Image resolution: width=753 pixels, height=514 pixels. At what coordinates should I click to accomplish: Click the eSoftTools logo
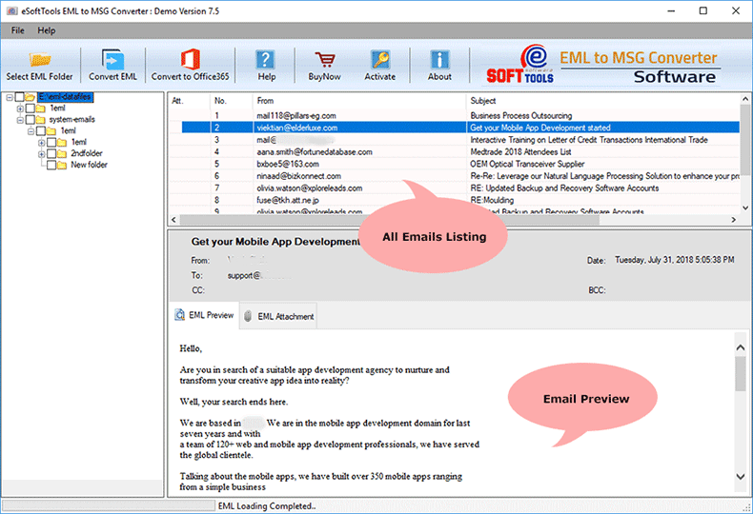(x=520, y=65)
